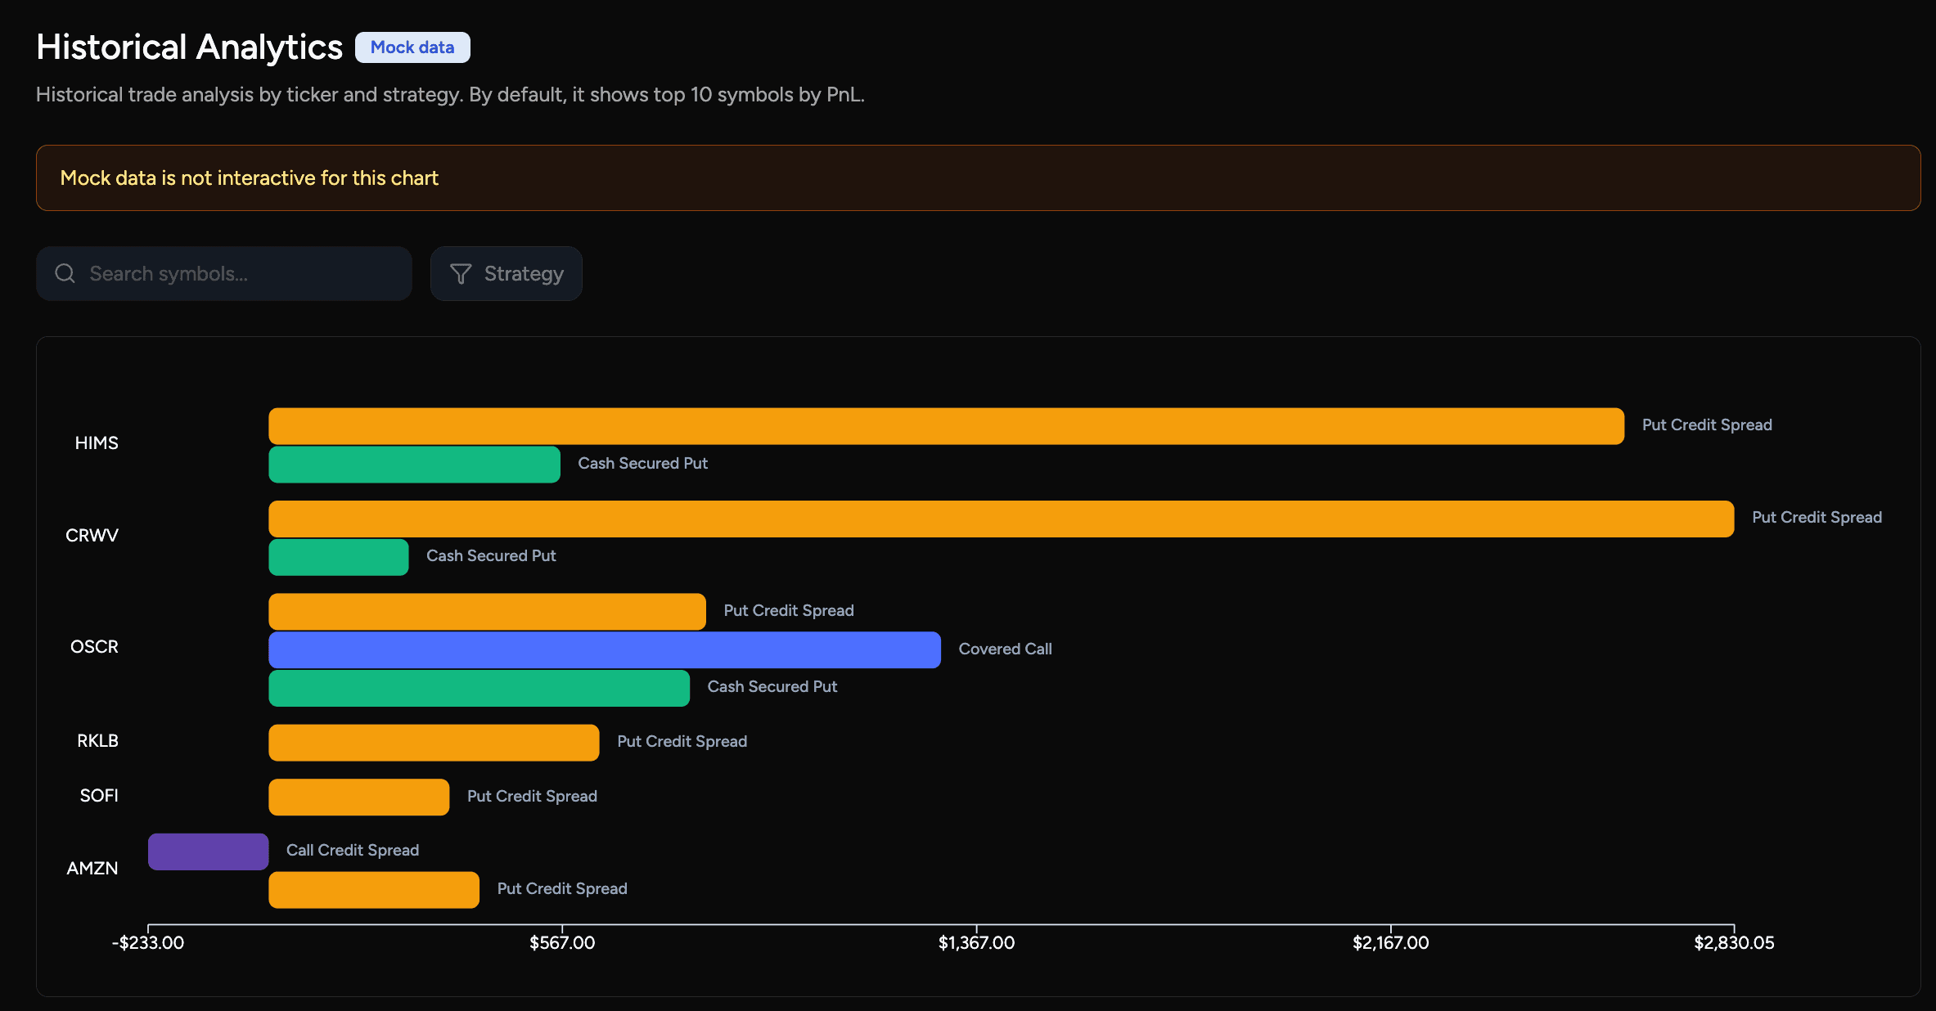Click the search magnifier icon
Screen dimensions: 1936x1011
coord(65,273)
